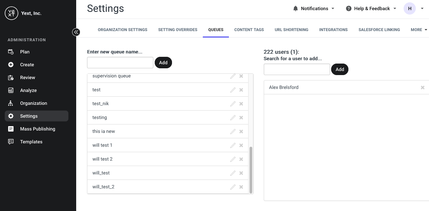Open Review in the sidebar

37,77
